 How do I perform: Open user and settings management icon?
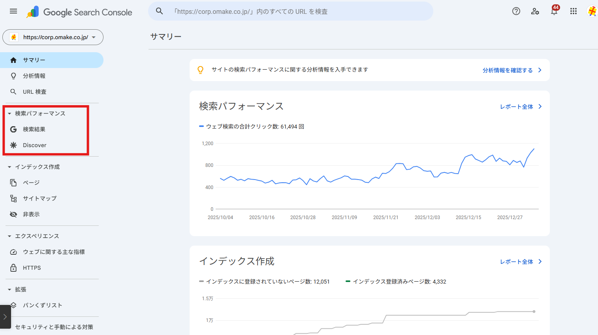[x=535, y=11]
